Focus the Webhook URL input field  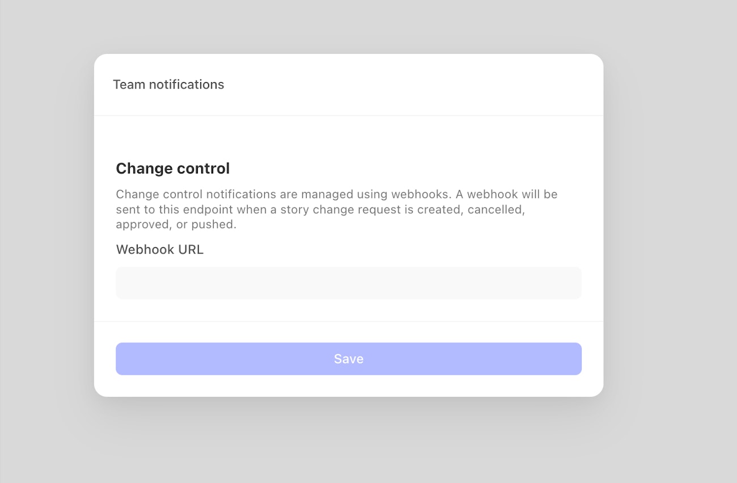click(x=348, y=283)
